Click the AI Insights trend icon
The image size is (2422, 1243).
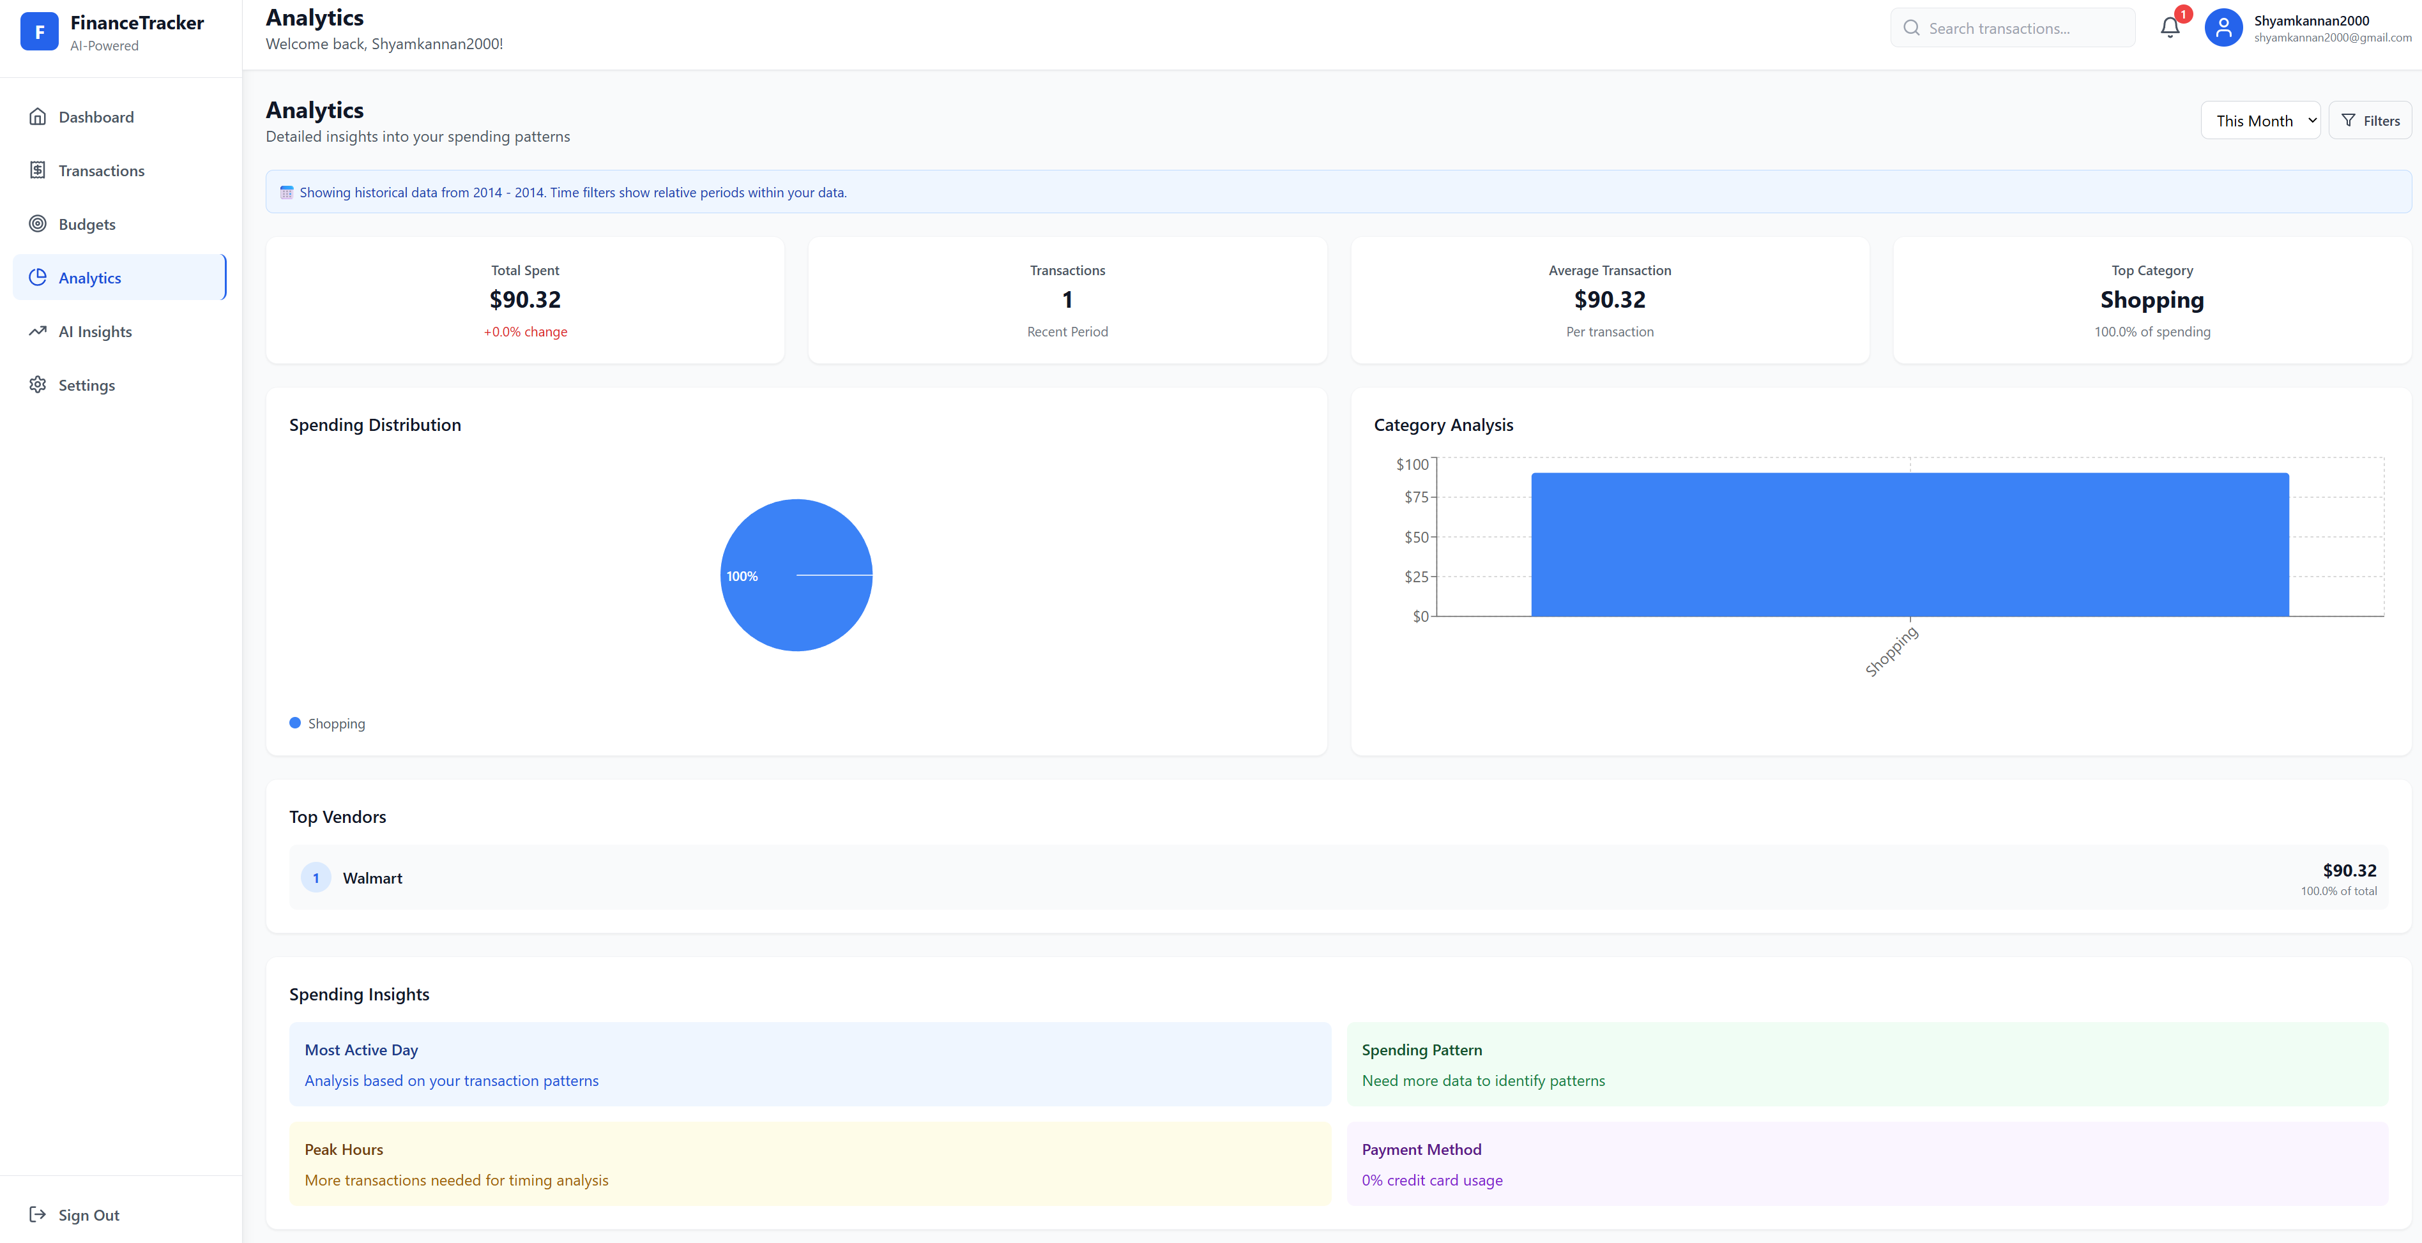tap(38, 331)
